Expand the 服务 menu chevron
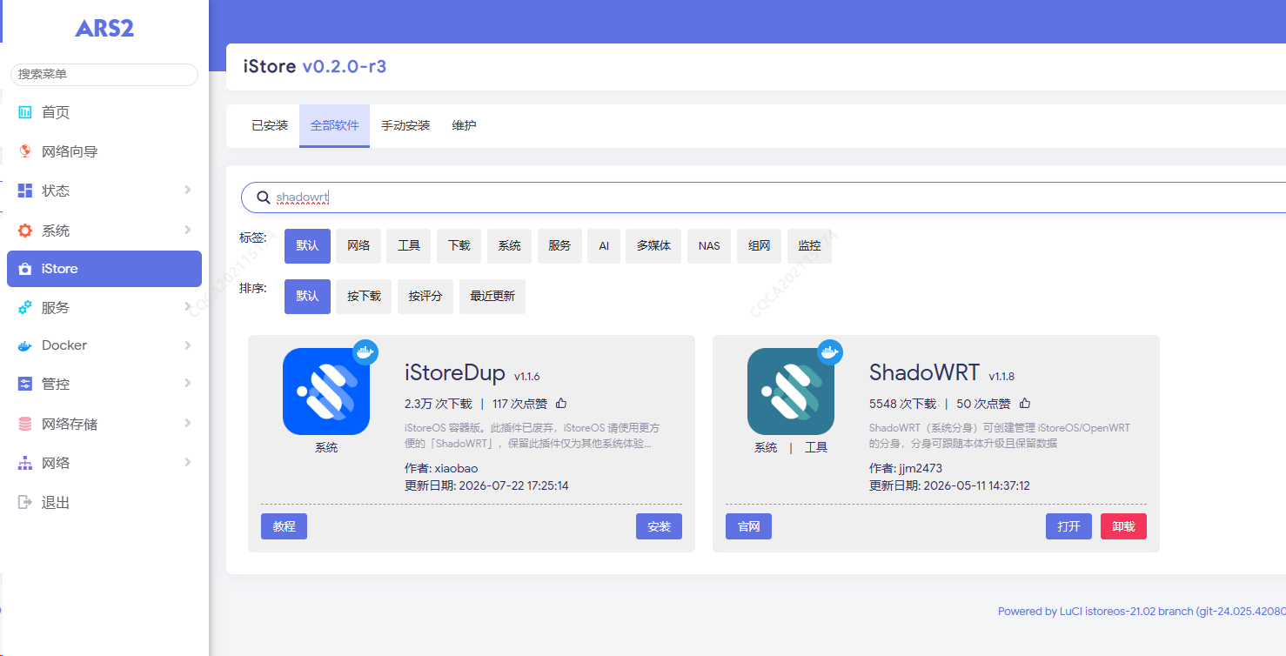The height and width of the screenshot is (656, 1286). pos(188,306)
